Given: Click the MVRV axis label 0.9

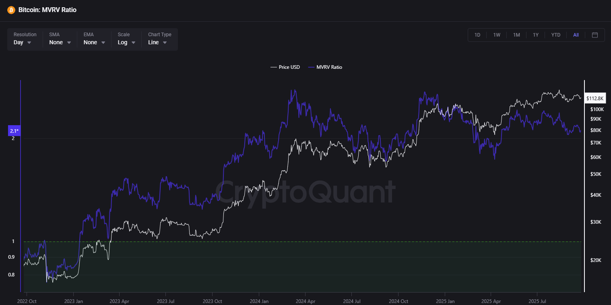Looking at the screenshot, I should point(11,257).
